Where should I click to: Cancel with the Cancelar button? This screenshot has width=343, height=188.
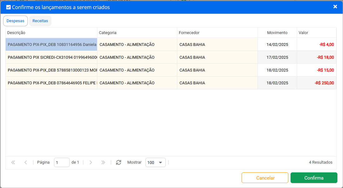[x=265, y=178]
